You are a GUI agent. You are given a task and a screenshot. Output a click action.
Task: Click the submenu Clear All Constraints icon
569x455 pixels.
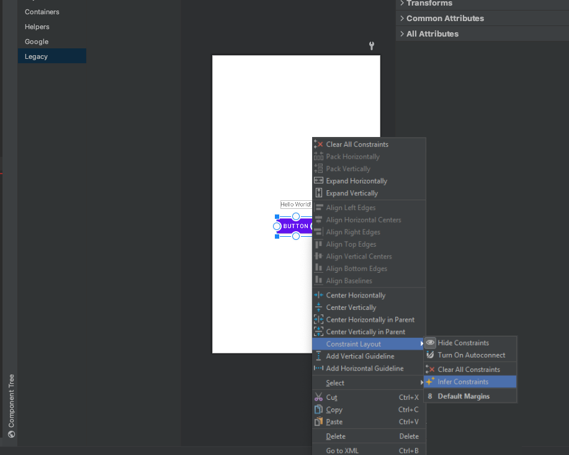click(431, 369)
